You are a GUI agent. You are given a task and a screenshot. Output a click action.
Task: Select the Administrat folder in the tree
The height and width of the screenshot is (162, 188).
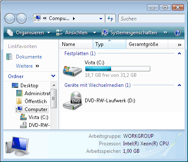tap(37, 93)
